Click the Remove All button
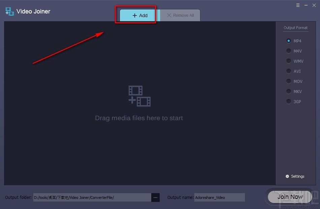The width and height of the screenshot is (320, 209). tap(180, 15)
